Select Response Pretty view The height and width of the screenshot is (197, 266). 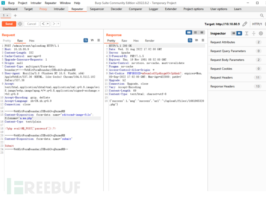(x=111, y=41)
